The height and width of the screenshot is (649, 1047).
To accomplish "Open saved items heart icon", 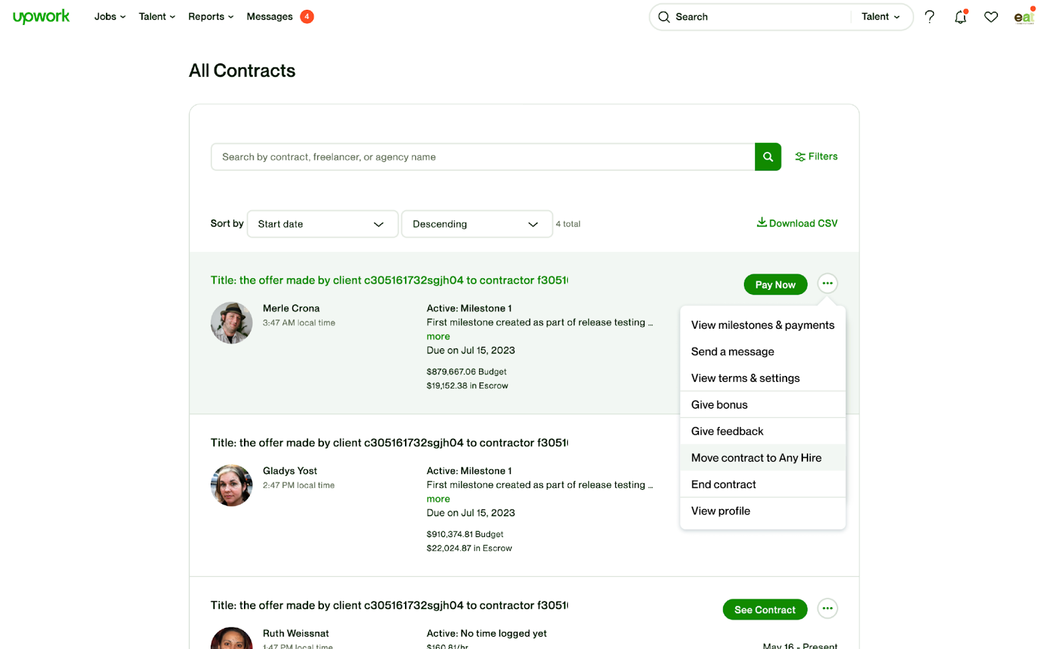I will pos(991,17).
